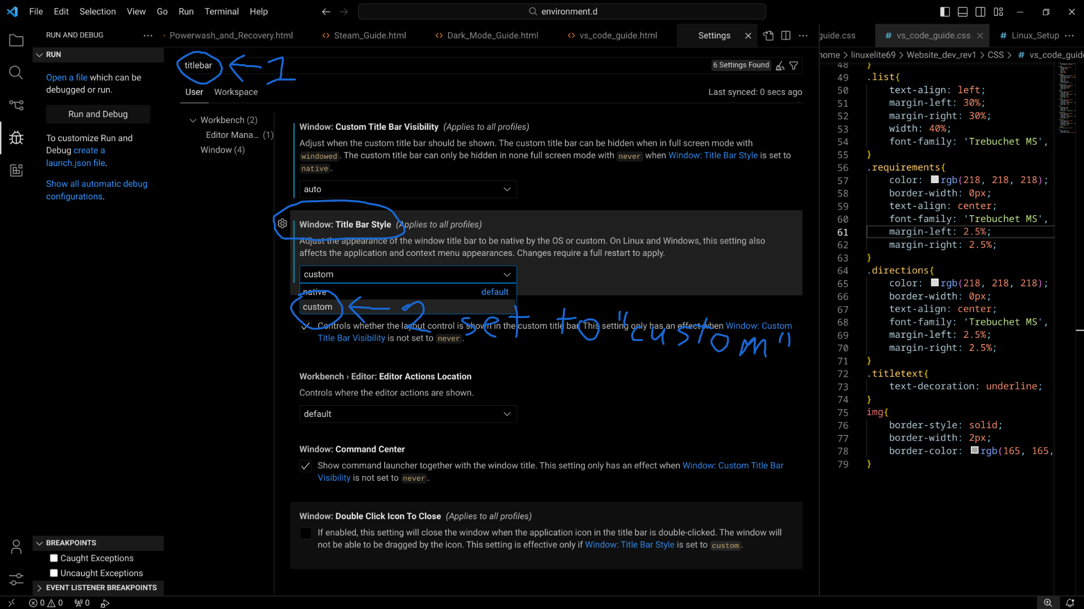The image size is (1084, 609).
Task: Open the remote window indicator
Action: point(11,603)
